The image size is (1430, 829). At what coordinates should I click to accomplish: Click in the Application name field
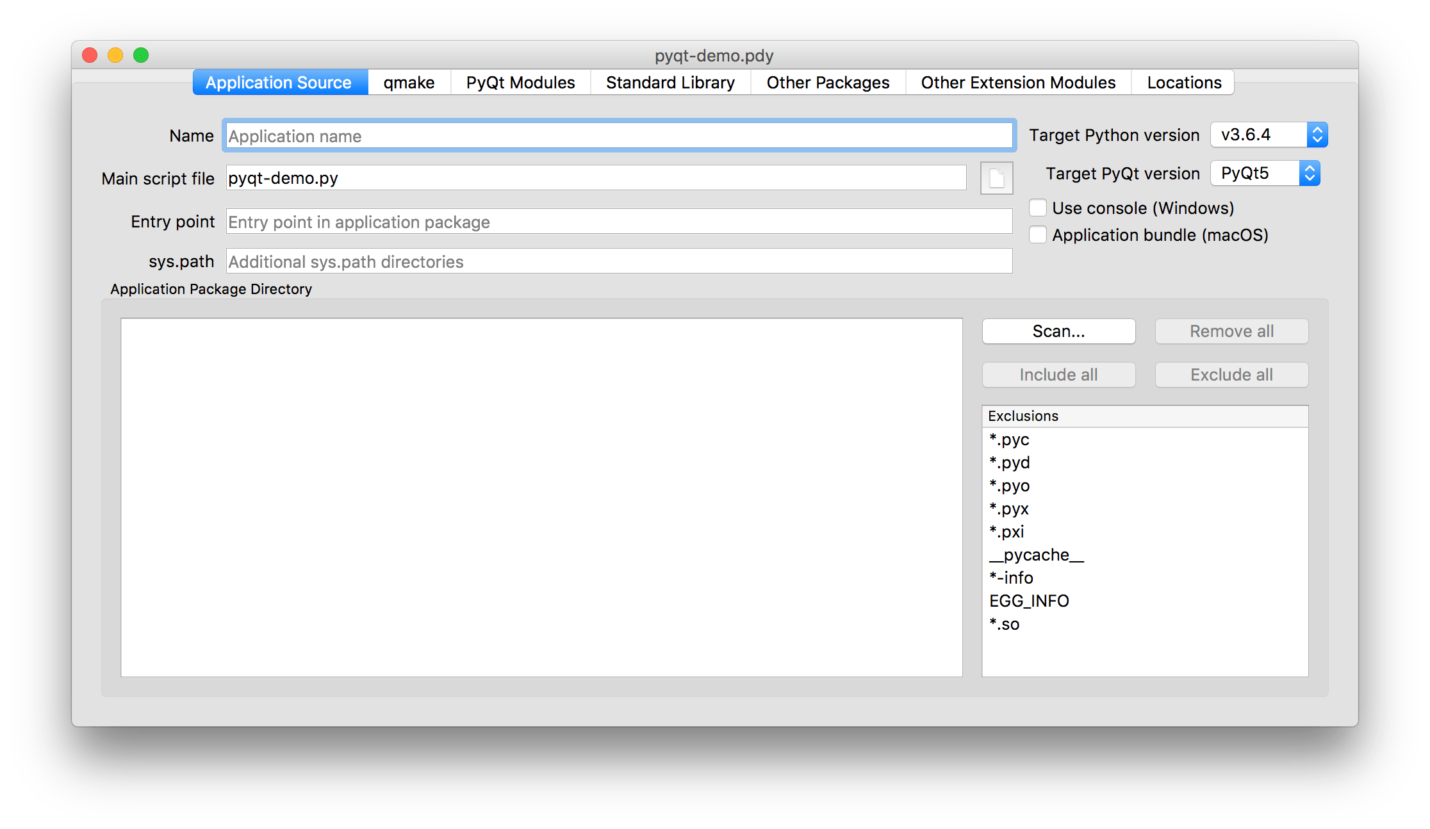[x=618, y=136]
